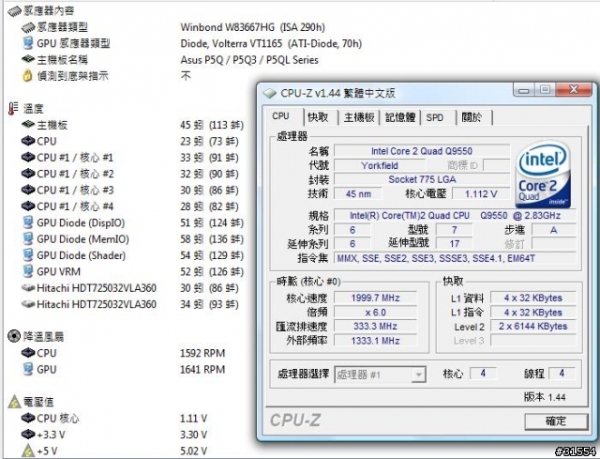Screen dimensions: 600x459
Task: Click the 1.11 V CPU core value
Action: click(193, 419)
